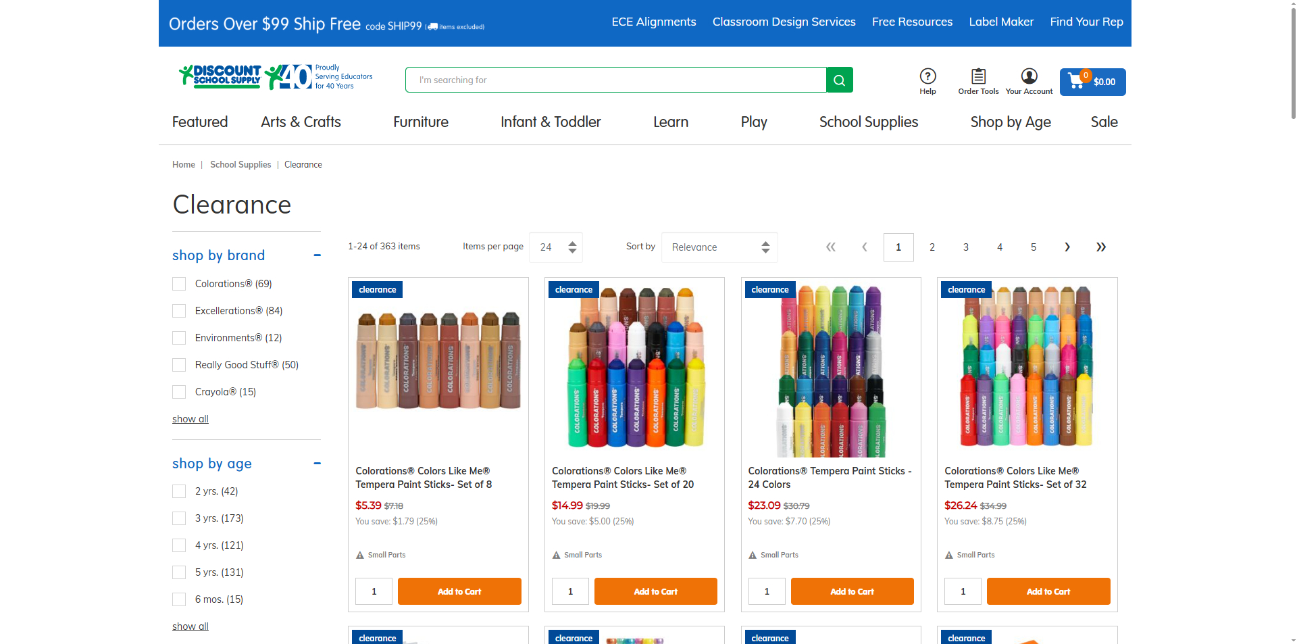Add Tempera Paint Sticks Set of 20 to cart

coord(656,591)
